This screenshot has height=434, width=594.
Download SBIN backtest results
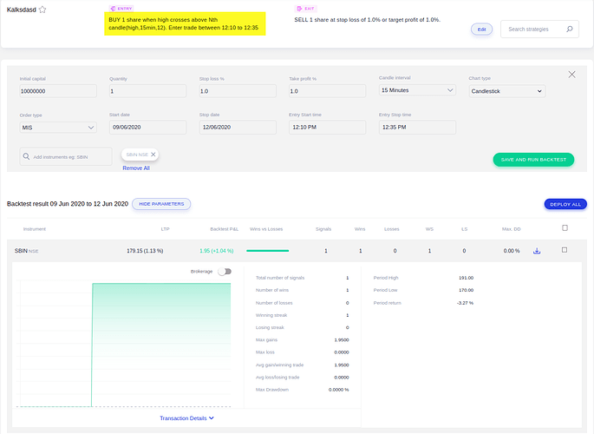click(537, 251)
